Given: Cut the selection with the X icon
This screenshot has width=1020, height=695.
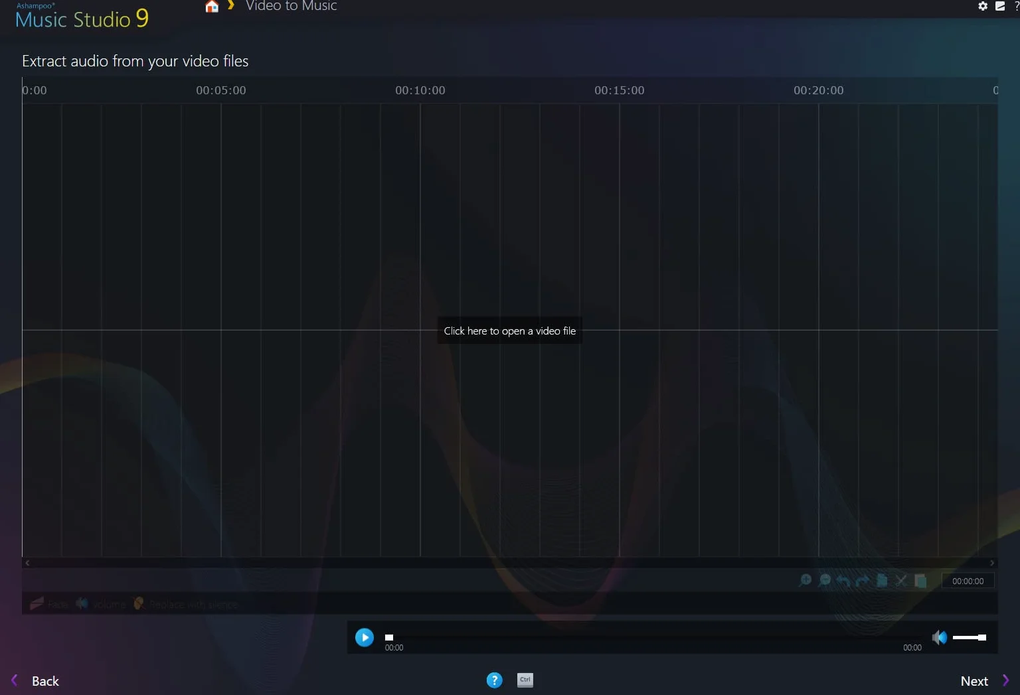Looking at the screenshot, I should coord(901,581).
